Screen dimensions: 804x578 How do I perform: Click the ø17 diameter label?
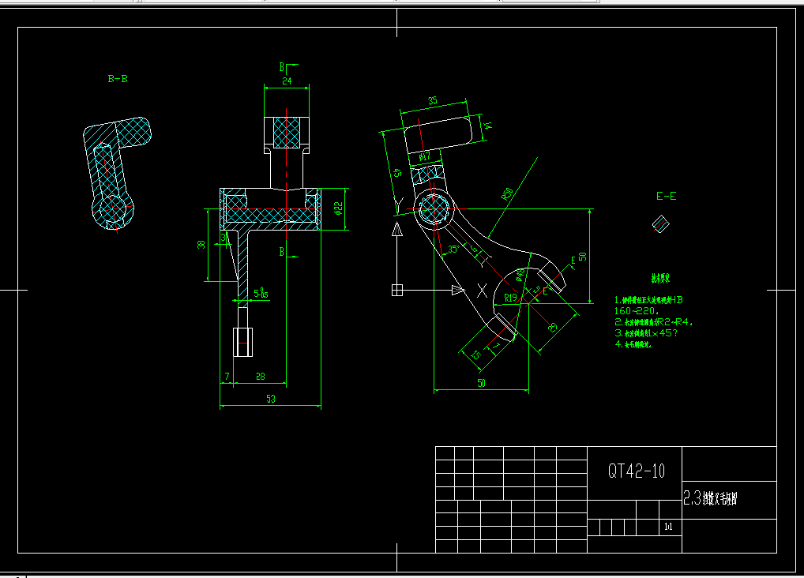coord(425,156)
